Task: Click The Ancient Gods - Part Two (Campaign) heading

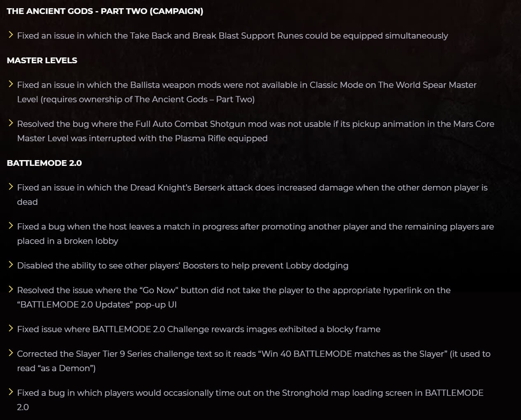Action: tap(105, 11)
